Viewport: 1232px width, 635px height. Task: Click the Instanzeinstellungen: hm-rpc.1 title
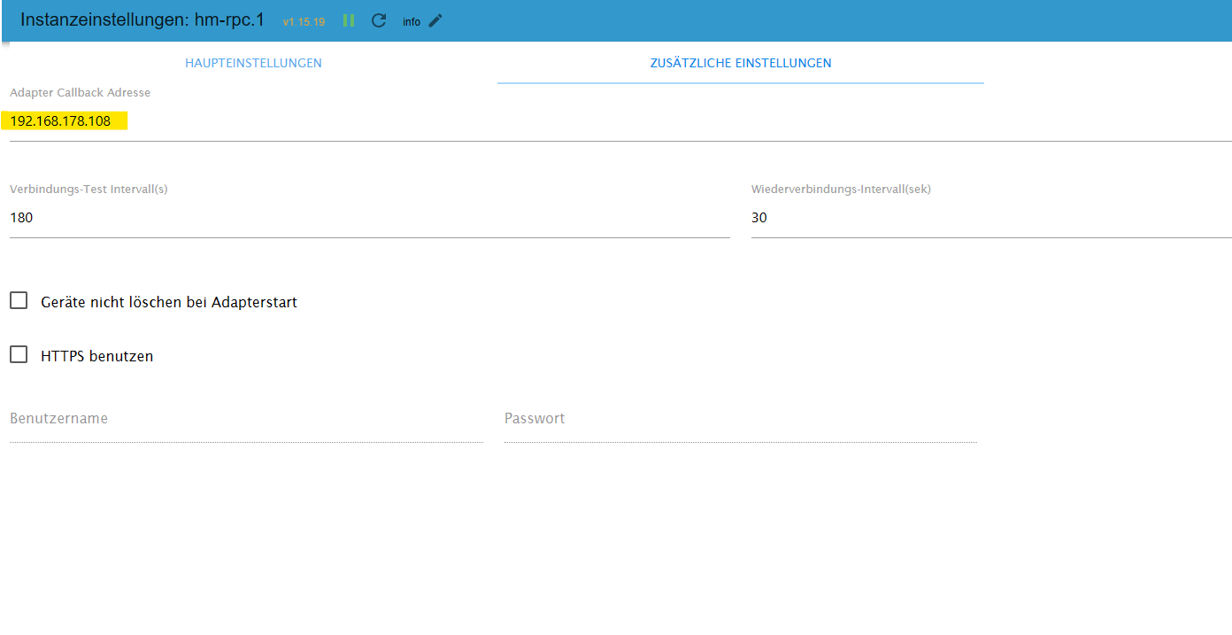(x=142, y=19)
